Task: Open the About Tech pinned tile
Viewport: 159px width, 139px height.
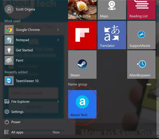Action: tap(82, 104)
